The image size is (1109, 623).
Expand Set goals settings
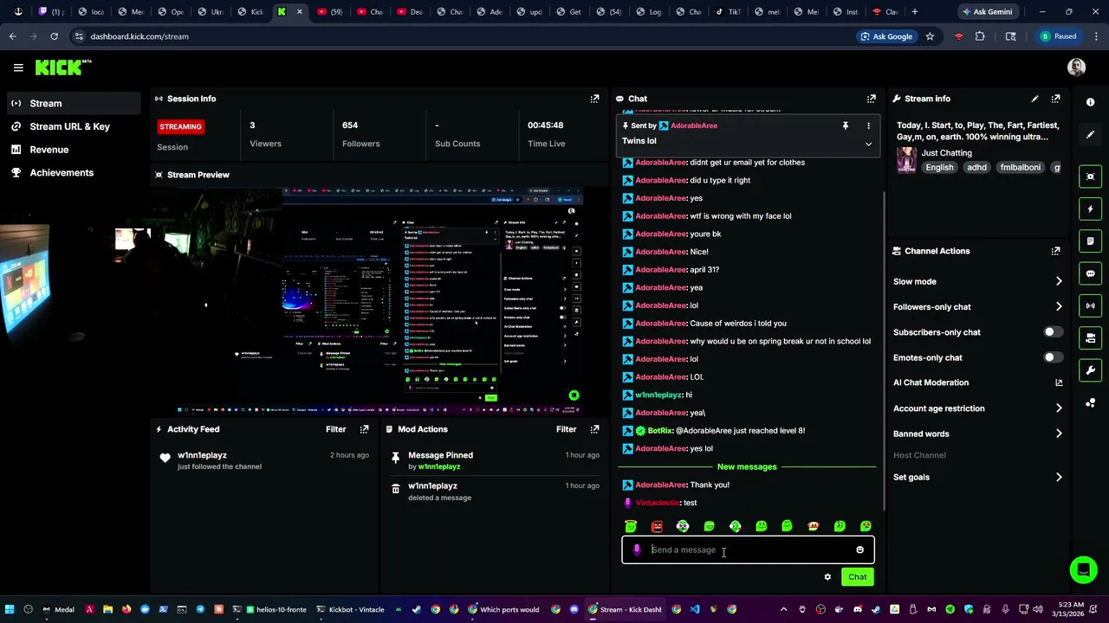pos(1058,477)
